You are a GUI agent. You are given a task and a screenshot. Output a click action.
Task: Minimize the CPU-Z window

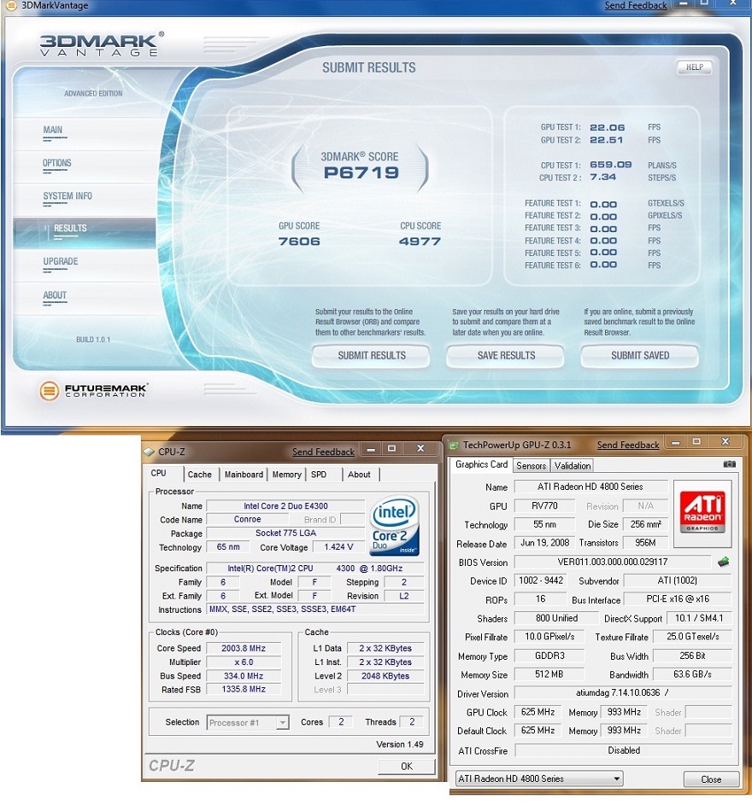tap(371, 449)
